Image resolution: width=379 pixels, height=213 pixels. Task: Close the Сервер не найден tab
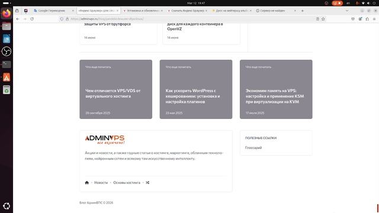pyautogui.click(x=295, y=11)
